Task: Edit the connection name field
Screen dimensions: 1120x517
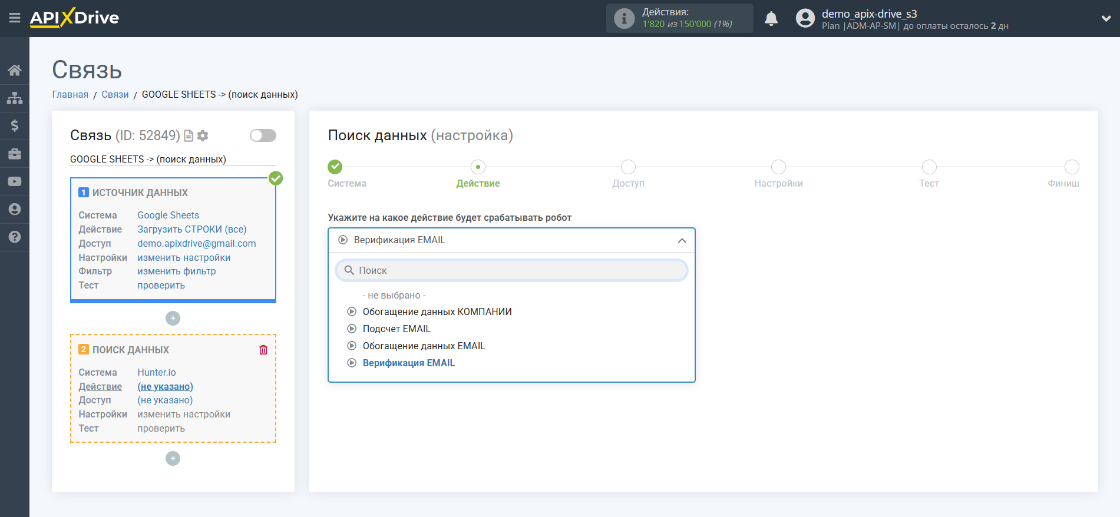Action: 173,159
